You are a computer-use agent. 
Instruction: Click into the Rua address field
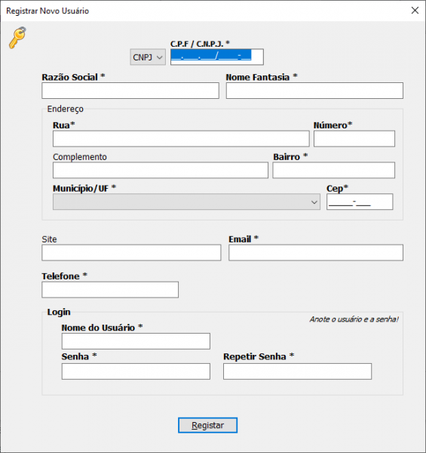(181, 139)
